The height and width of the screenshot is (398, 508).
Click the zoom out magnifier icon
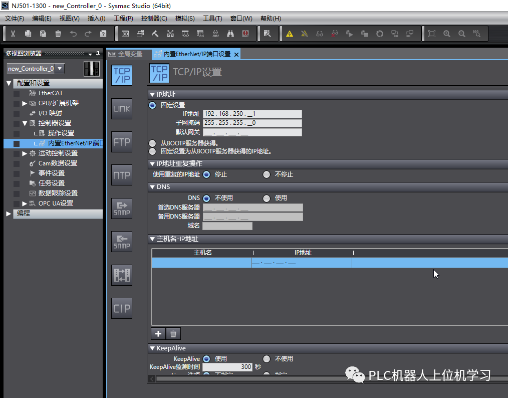point(462,34)
